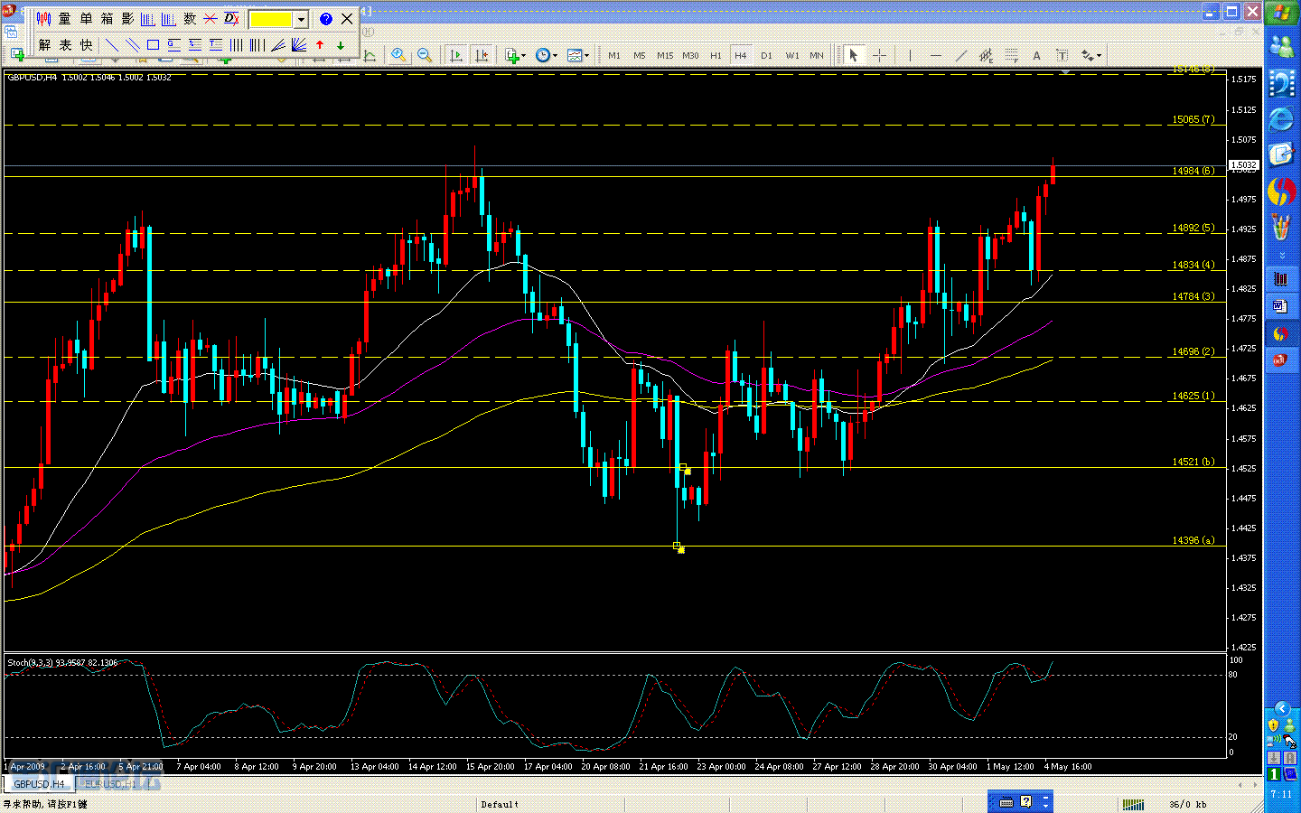Click the yellow color swatch
Screen dimensions: 1301x813
point(271,19)
